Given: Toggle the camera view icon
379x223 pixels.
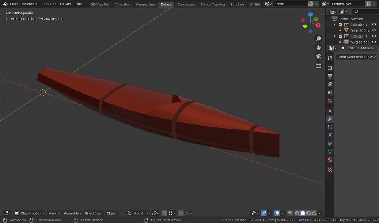Looking at the screenshot, I should pos(318,57).
